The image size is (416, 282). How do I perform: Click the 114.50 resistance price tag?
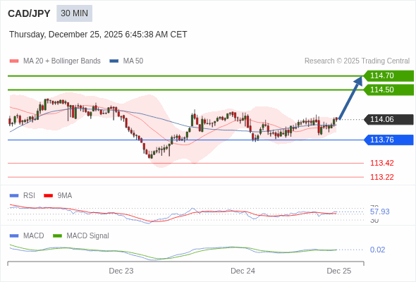[389, 90]
